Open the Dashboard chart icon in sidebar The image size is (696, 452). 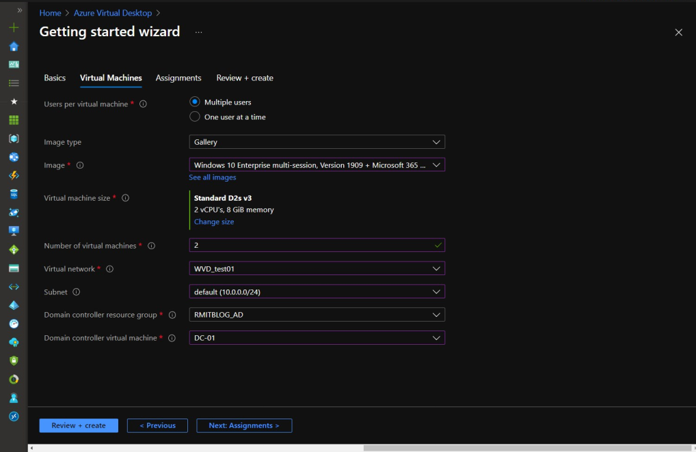[14, 65]
